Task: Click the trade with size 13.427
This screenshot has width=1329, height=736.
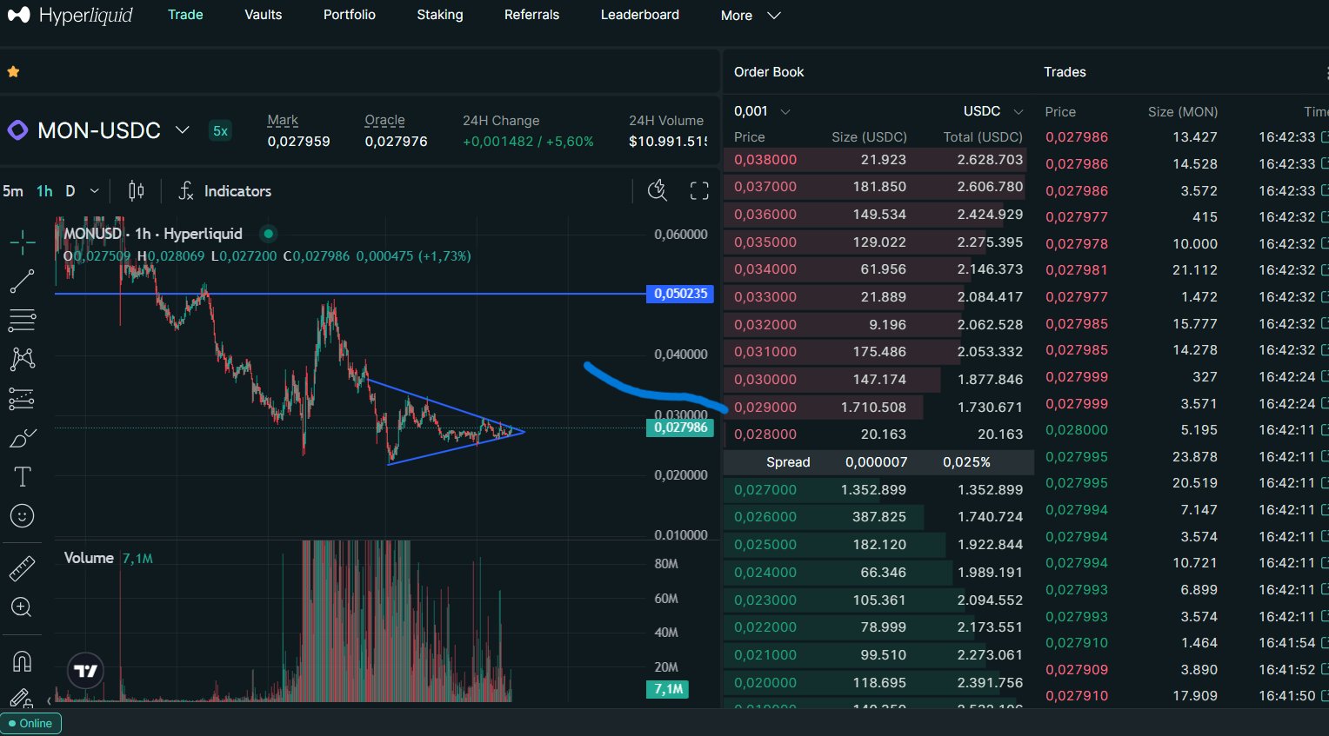Action: (x=1187, y=137)
